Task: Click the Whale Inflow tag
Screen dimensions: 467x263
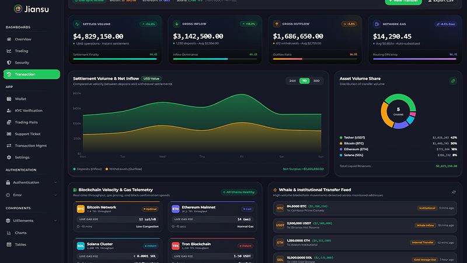Action: coord(426,226)
